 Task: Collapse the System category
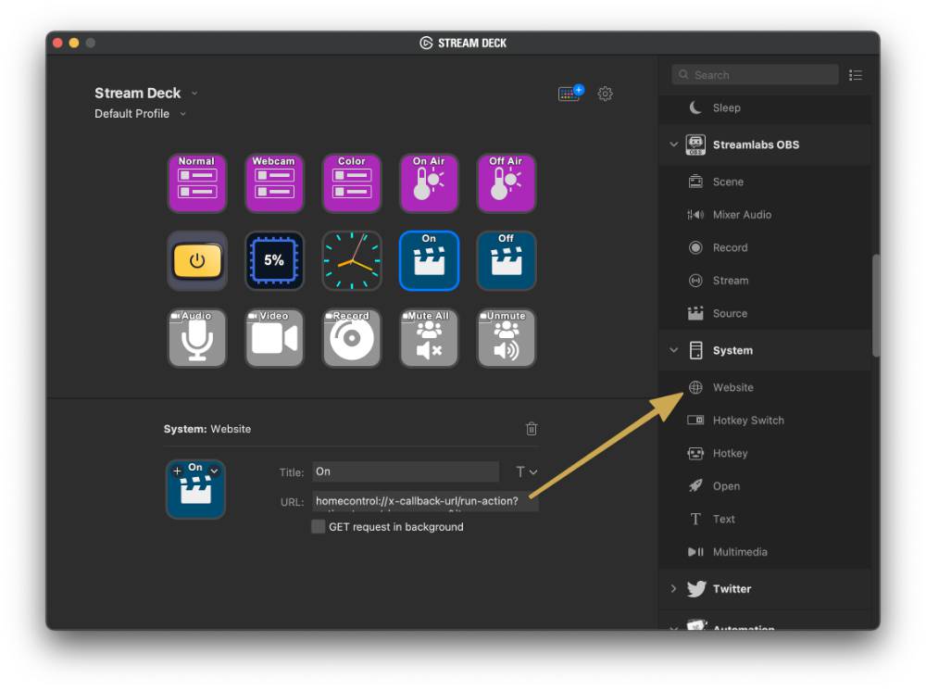(674, 350)
